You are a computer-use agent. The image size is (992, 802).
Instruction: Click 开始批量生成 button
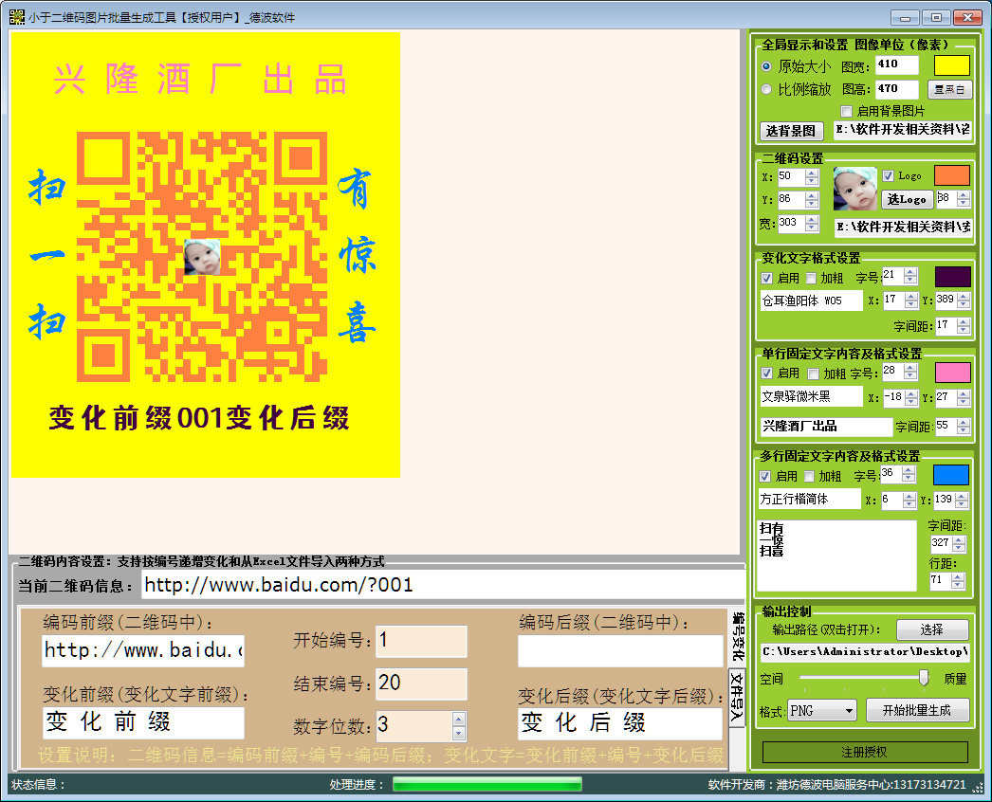[917, 710]
